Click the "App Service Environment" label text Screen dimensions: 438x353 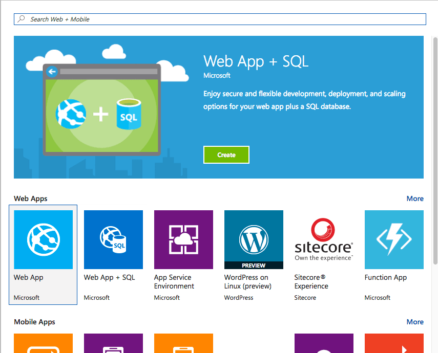[x=174, y=281]
